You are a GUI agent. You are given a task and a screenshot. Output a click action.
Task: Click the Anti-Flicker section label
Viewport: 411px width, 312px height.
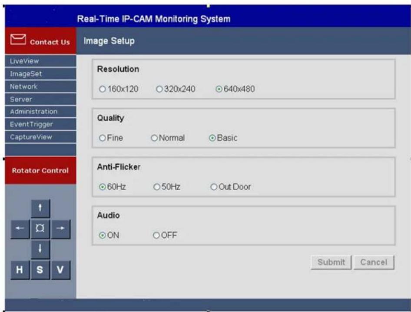[x=119, y=167]
